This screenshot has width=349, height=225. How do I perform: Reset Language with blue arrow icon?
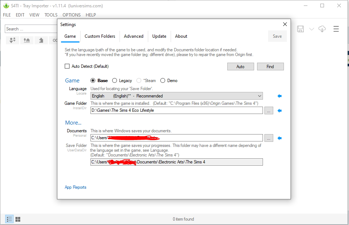[279, 96]
